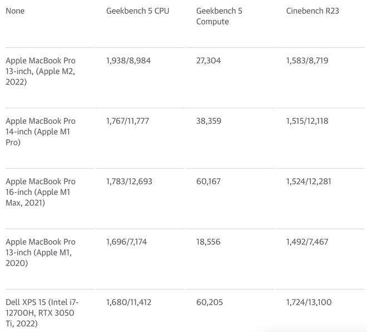Click the 38,359 Compute score cell
Image resolution: width=367 pixels, height=332 pixels.
209,121
